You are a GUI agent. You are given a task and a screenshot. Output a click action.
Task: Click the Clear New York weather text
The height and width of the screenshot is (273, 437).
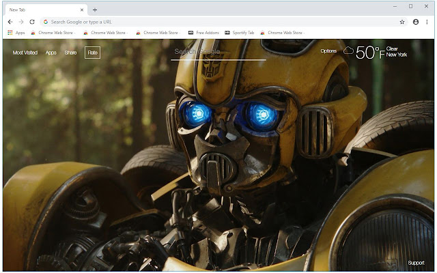(x=397, y=52)
